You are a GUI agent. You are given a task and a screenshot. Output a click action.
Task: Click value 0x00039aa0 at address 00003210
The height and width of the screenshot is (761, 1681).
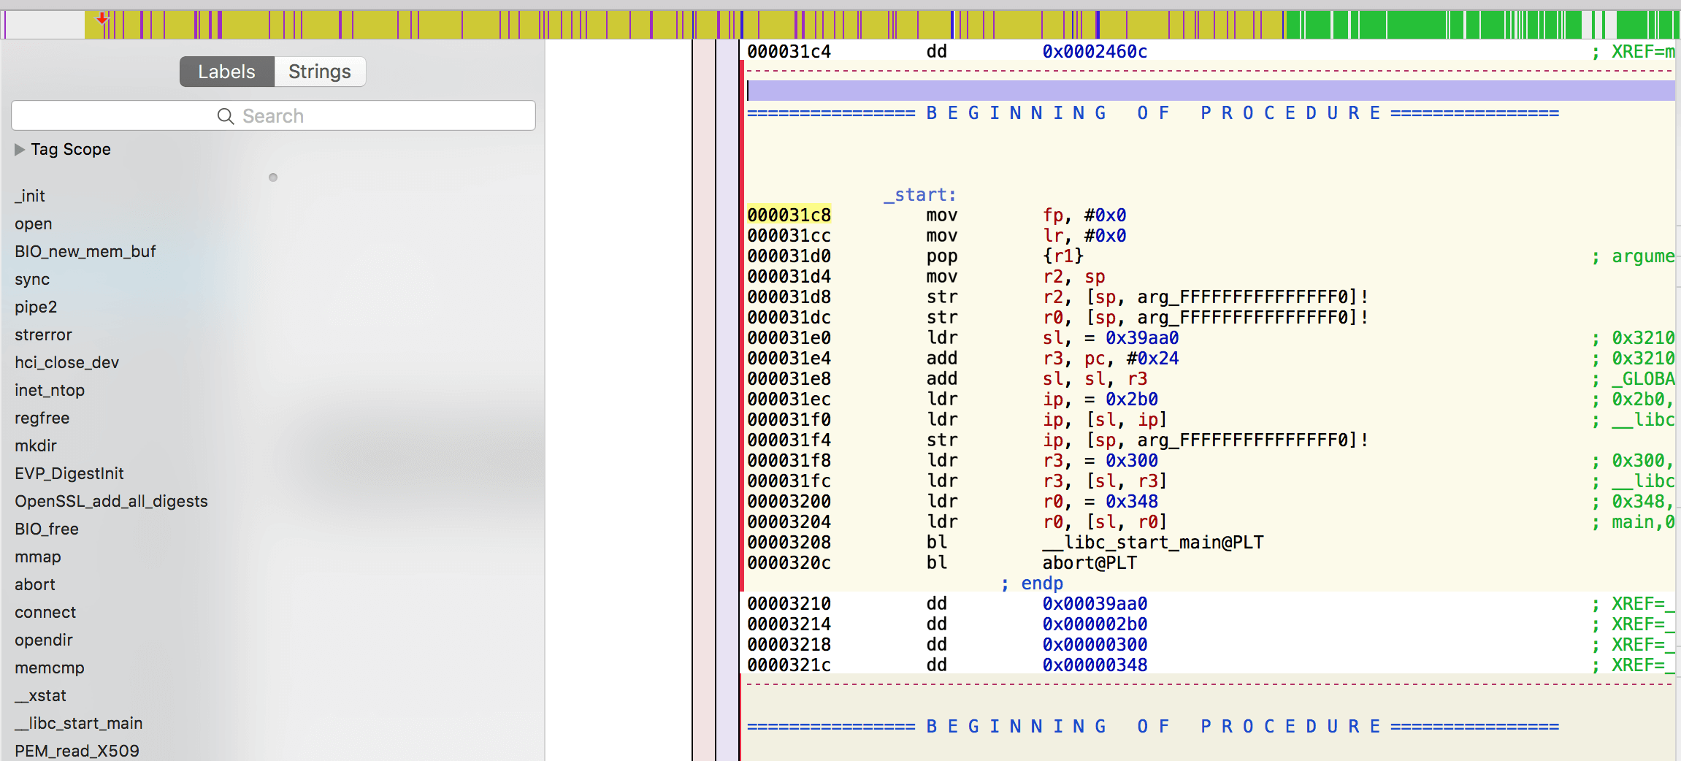(1095, 604)
